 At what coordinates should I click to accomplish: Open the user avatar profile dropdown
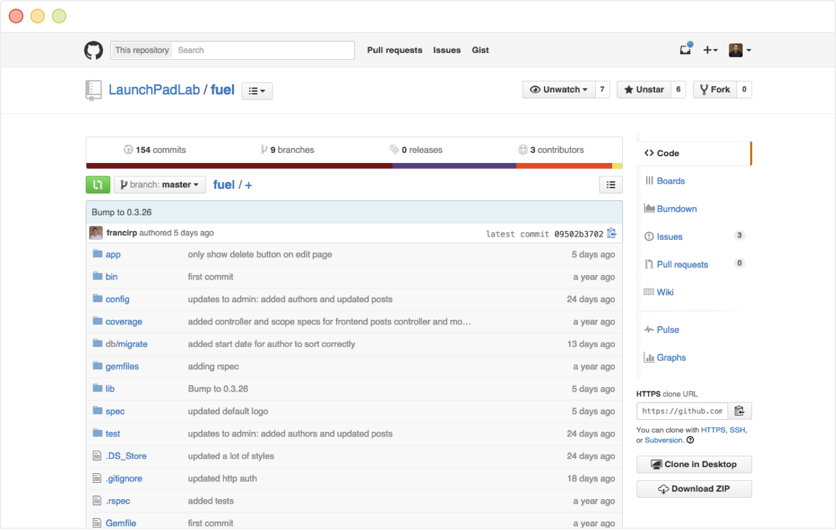(x=740, y=50)
